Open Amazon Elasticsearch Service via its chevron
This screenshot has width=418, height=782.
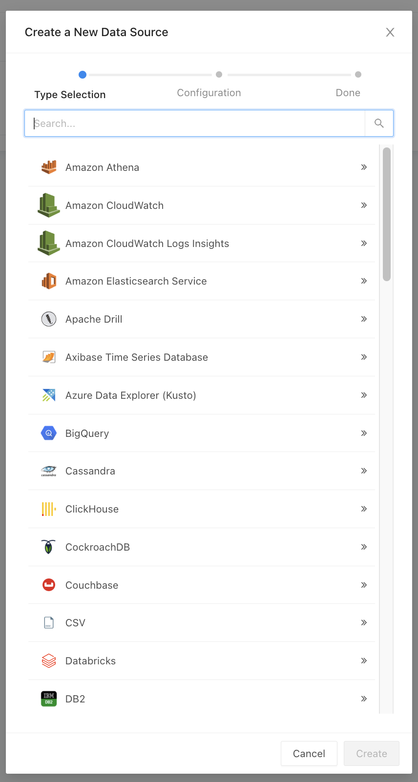point(364,281)
